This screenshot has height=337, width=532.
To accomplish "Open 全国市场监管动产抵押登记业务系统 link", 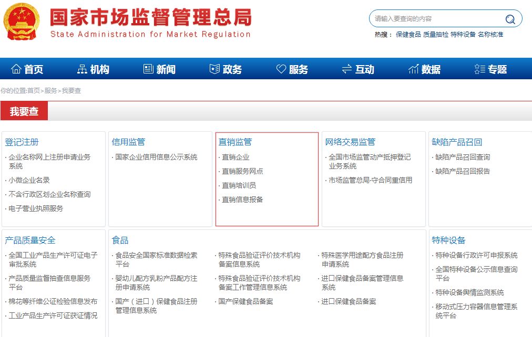I will [x=370, y=162].
